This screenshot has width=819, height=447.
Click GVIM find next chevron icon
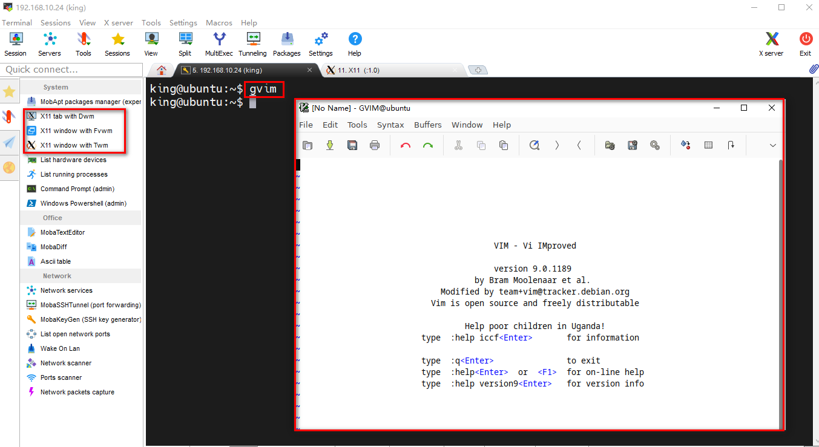557,145
